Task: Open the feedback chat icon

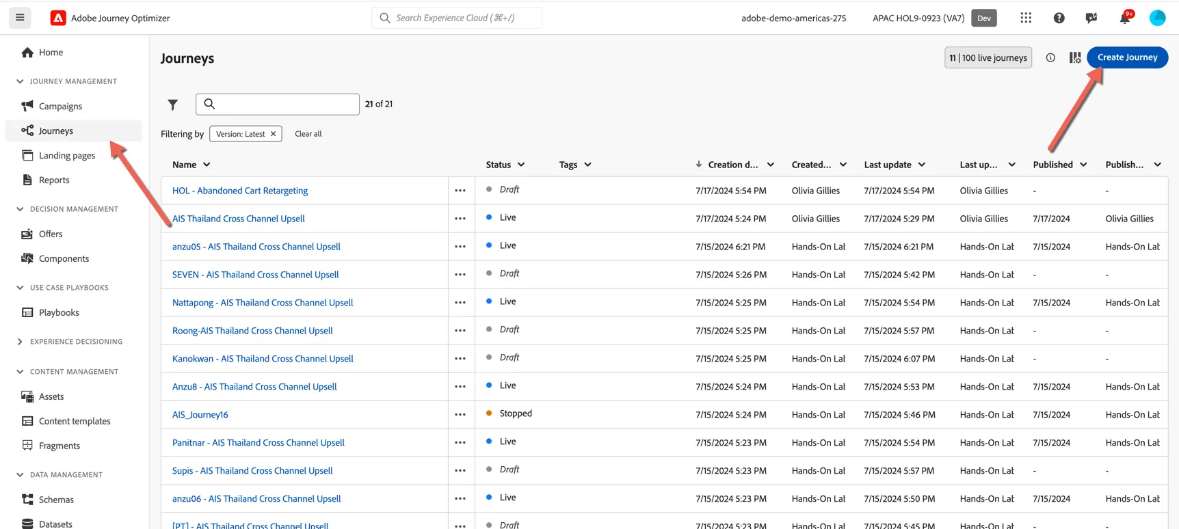Action: 1091,18
